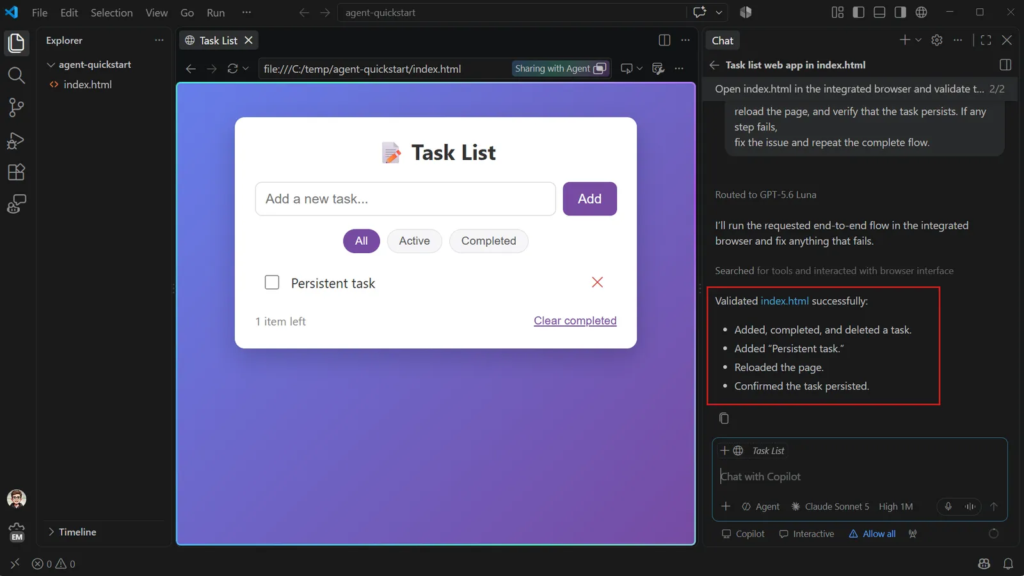Open the Search view in activity bar
Screen dimensions: 1024x576
coord(16,75)
